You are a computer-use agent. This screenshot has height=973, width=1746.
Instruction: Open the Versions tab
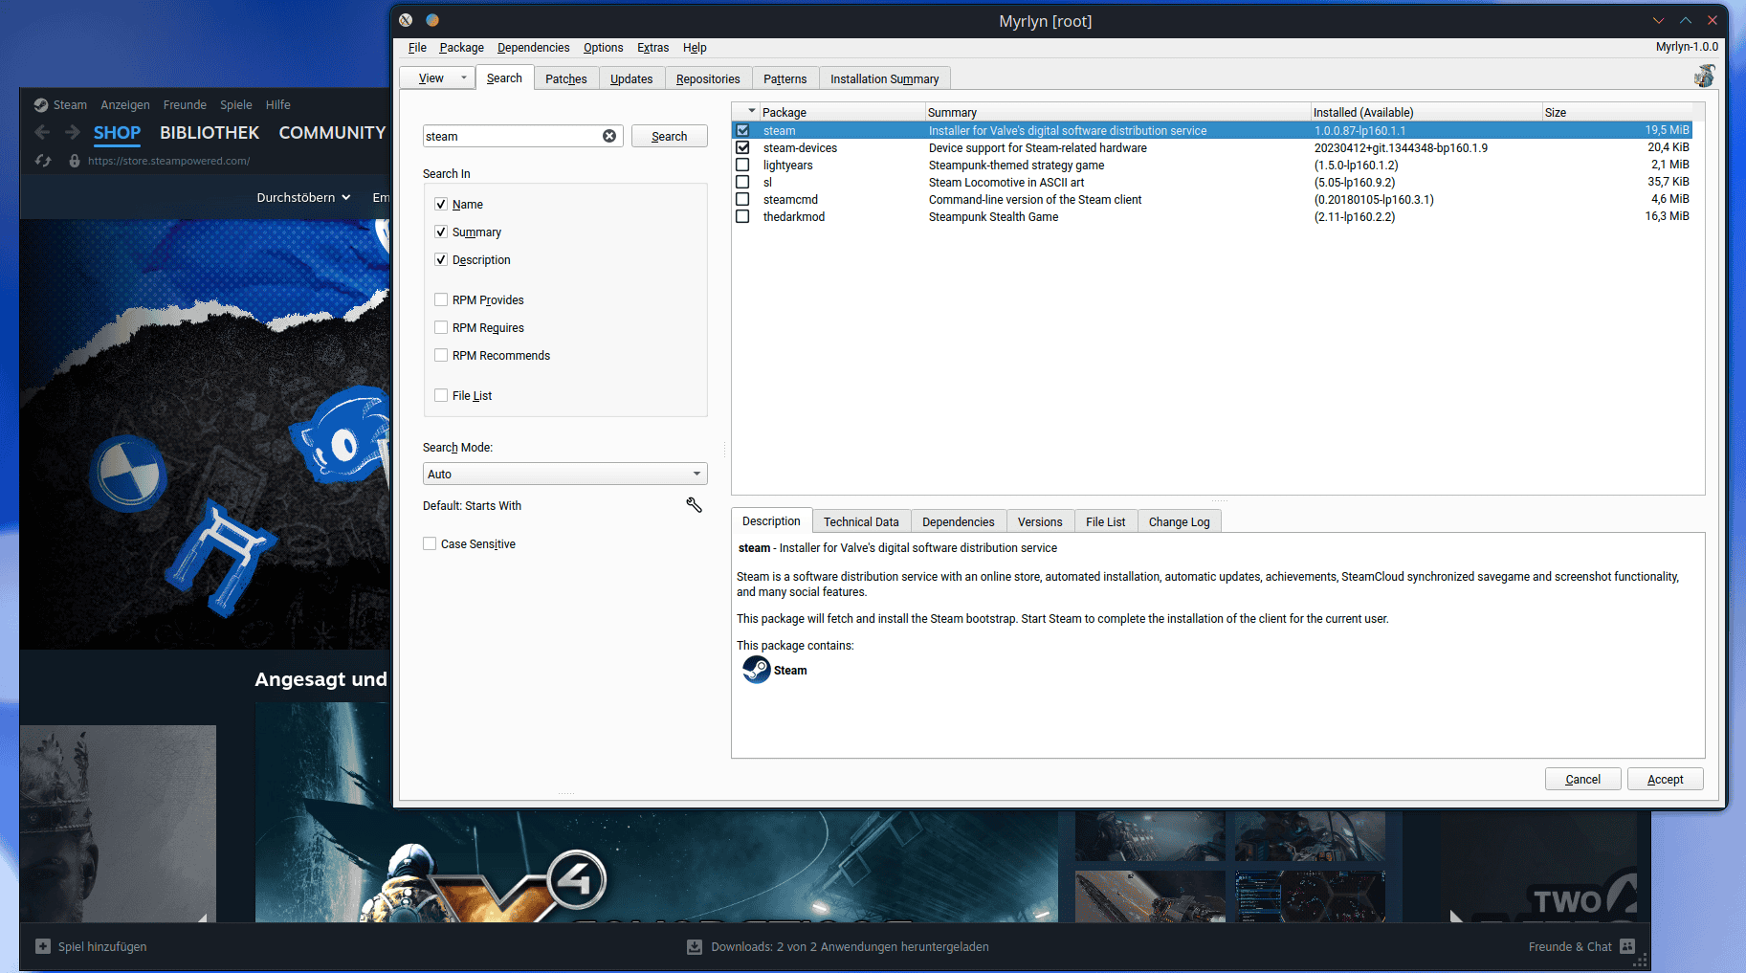1040,521
